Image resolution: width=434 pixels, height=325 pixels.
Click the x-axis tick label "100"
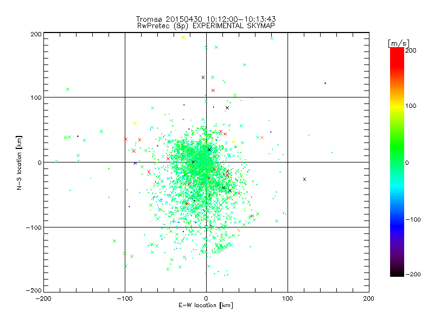(288, 298)
